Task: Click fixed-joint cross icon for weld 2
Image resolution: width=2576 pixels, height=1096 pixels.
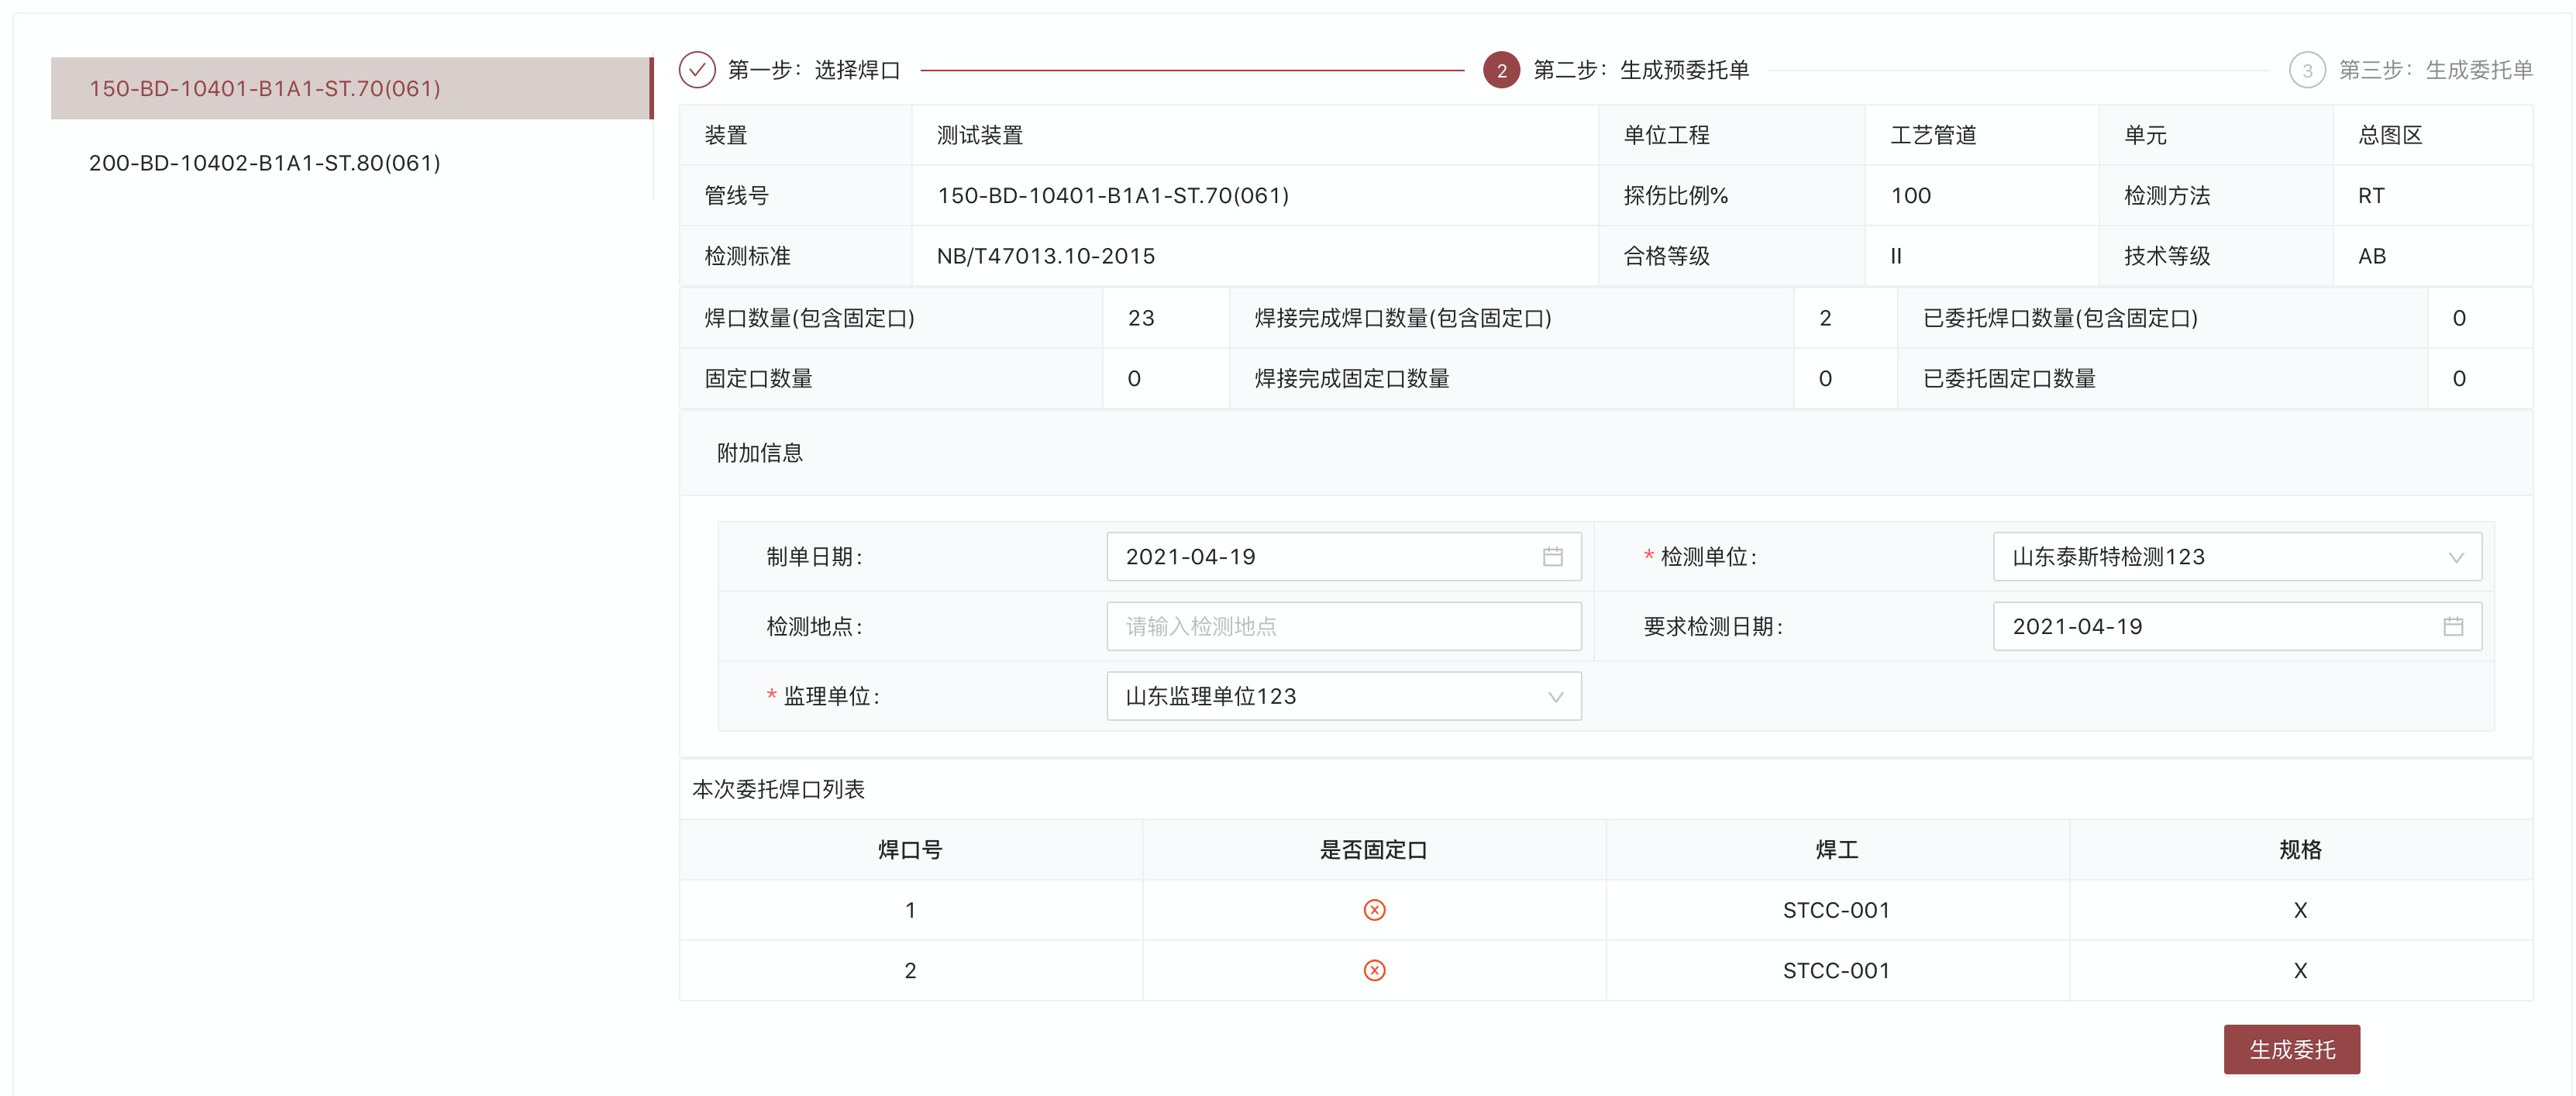Action: [x=1374, y=971]
